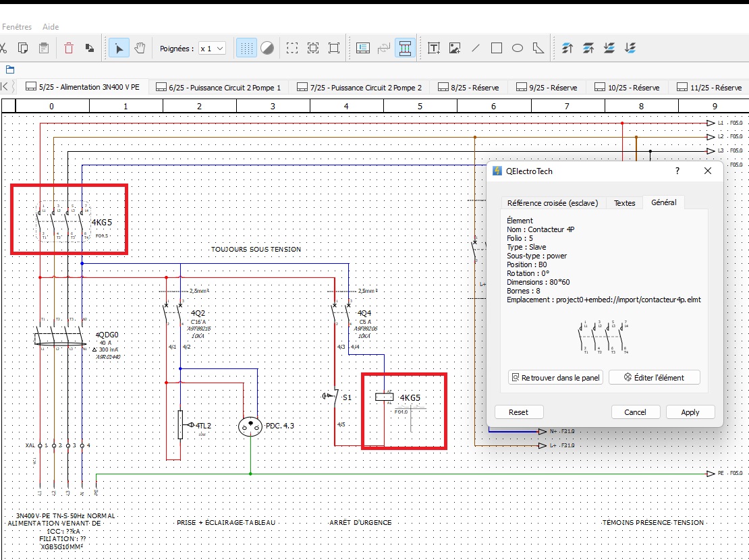Pick the draw rectangle tool
749x560 pixels.
click(x=497, y=49)
